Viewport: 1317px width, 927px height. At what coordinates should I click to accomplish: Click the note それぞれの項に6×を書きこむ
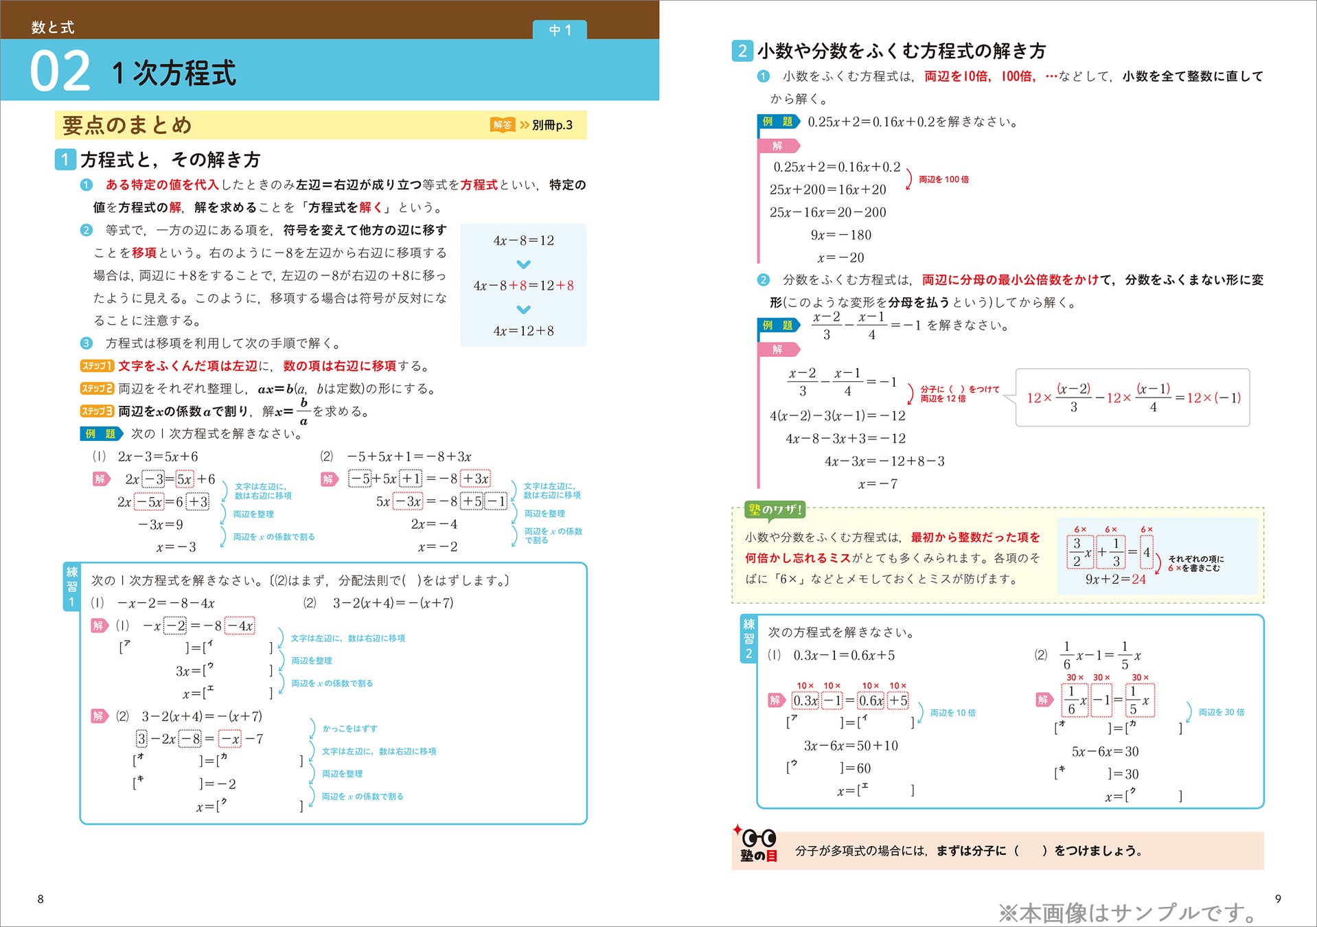1196,564
